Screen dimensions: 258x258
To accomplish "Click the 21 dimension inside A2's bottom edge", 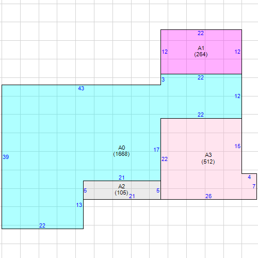I will [132, 196].
